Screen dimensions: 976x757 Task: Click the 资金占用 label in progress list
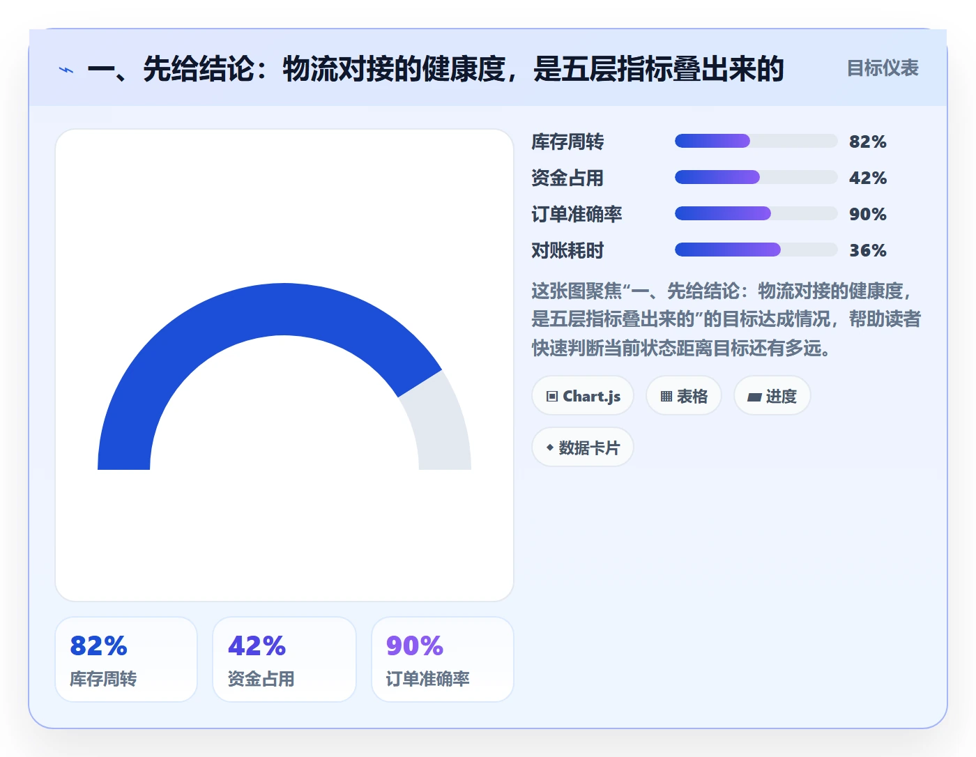567,178
